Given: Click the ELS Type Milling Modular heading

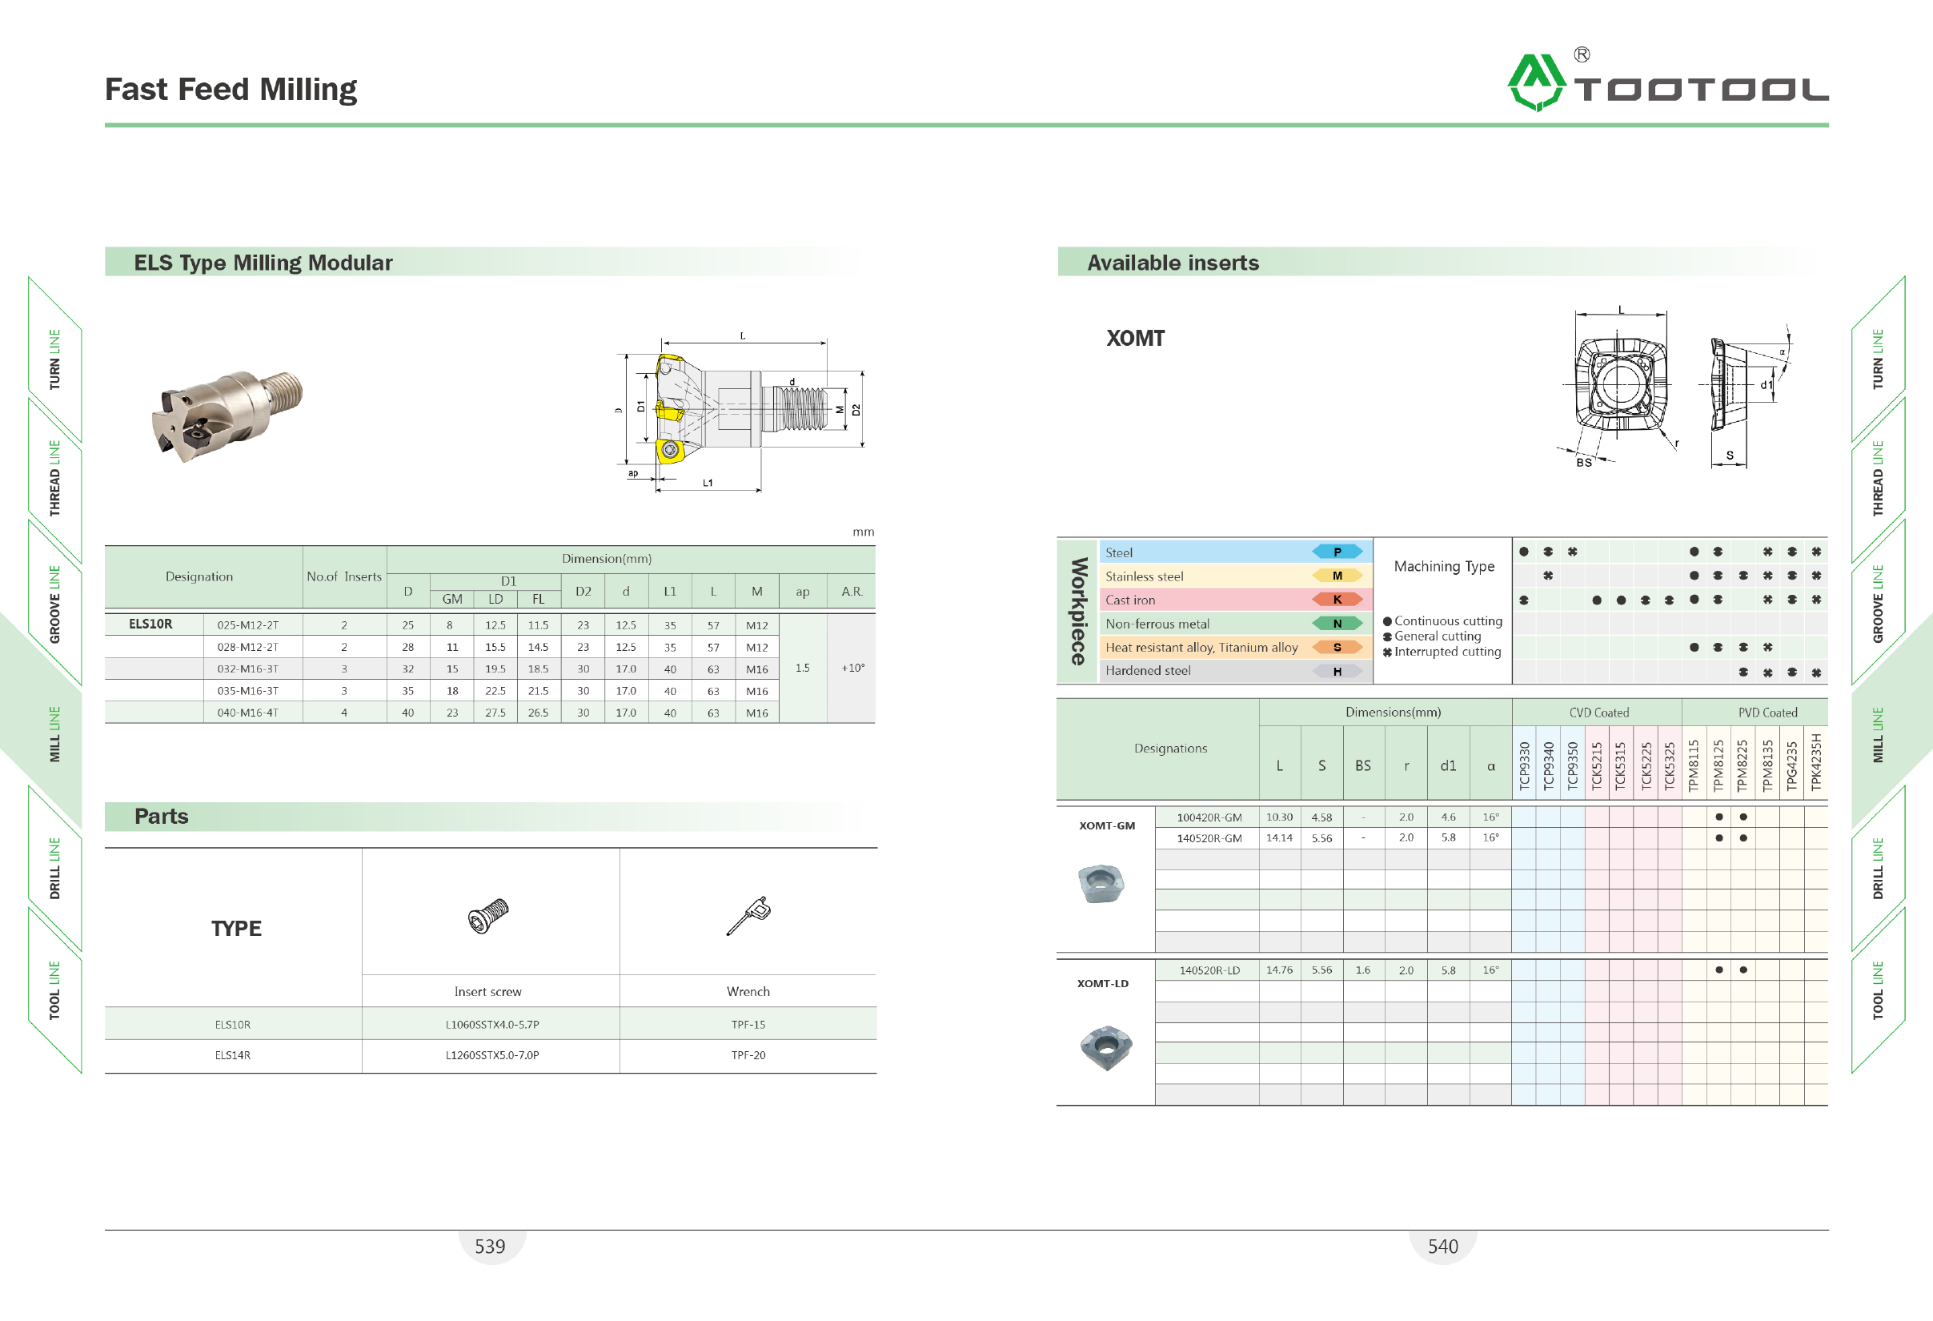Looking at the screenshot, I should 263,263.
